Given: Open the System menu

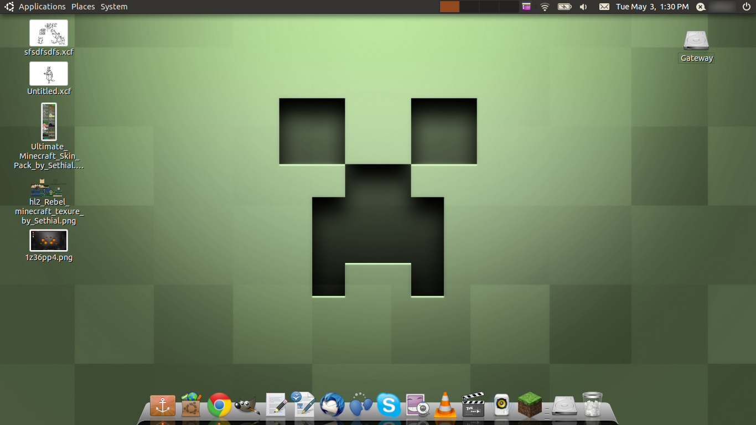Looking at the screenshot, I should pos(114,7).
